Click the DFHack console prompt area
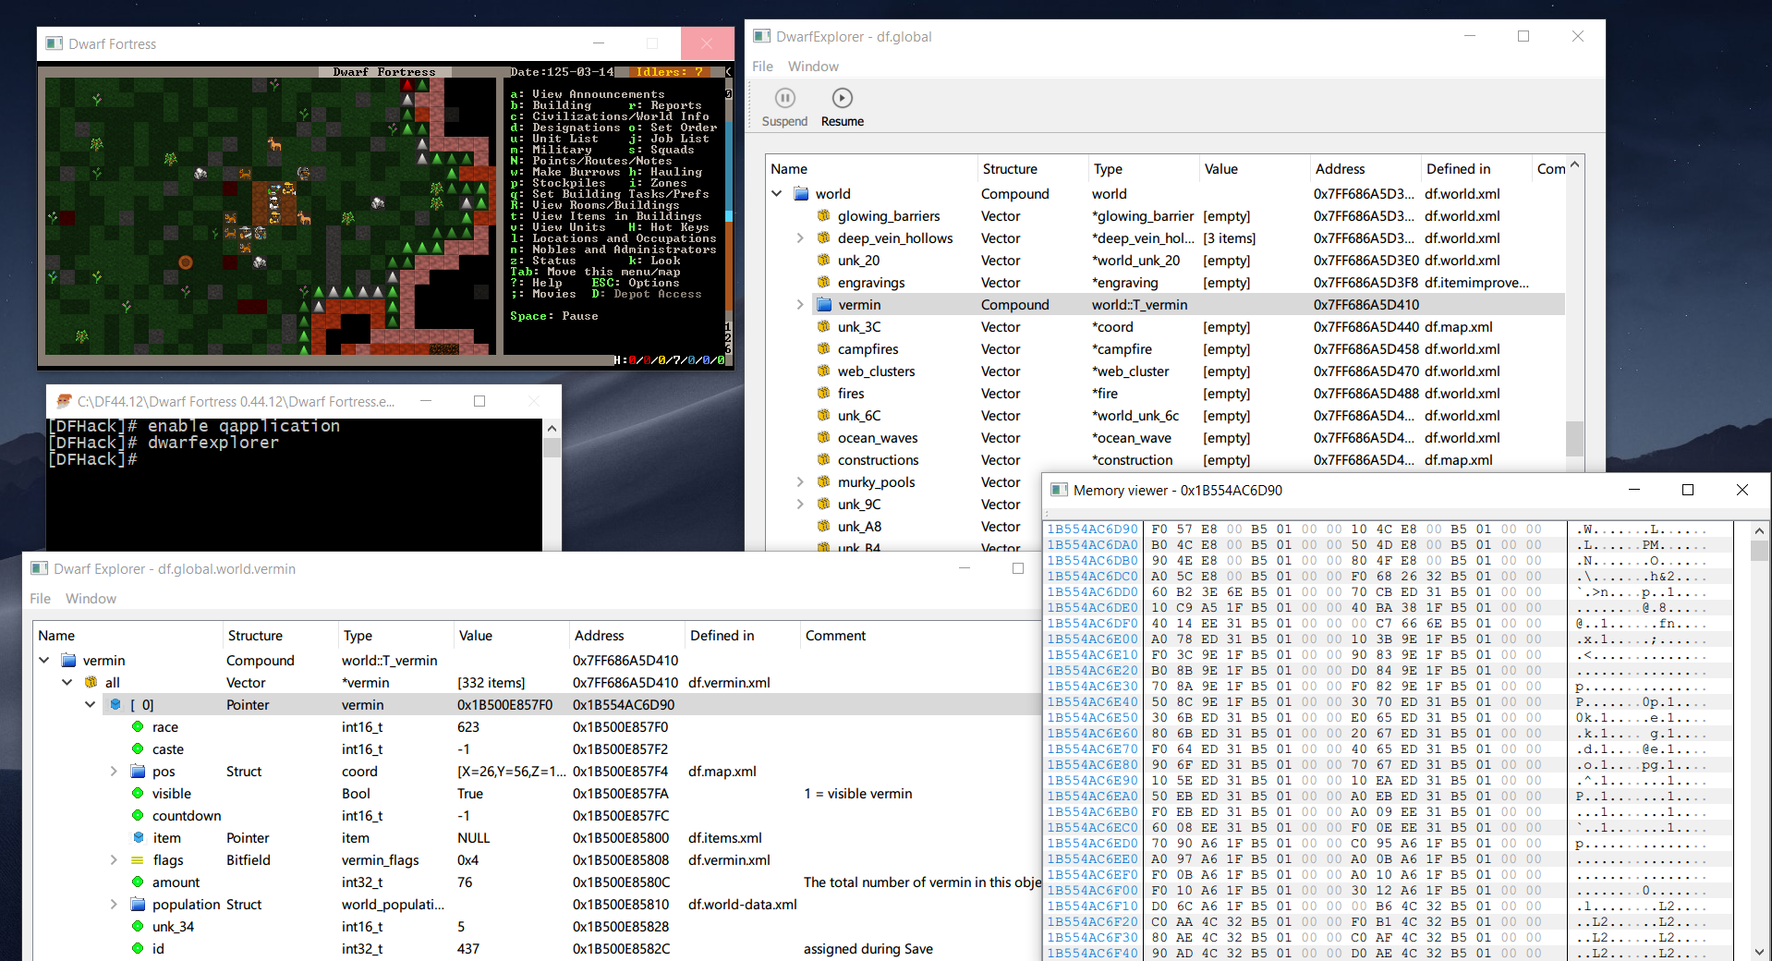The height and width of the screenshot is (961, 1772). tap(294, 484)
